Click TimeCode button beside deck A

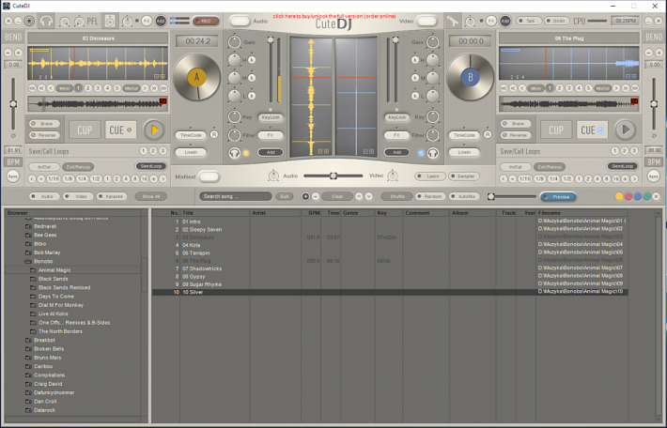tap(191, 135)
